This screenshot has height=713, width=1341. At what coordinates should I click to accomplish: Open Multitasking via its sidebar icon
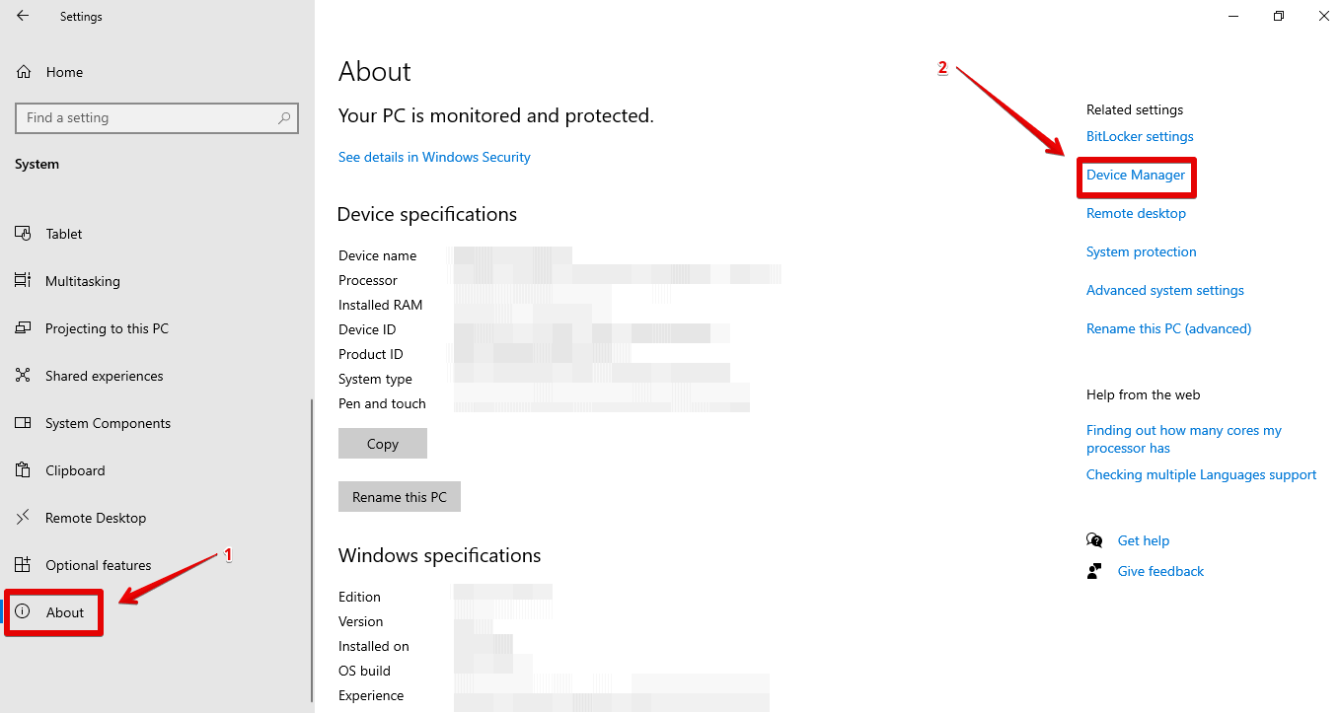24,281
